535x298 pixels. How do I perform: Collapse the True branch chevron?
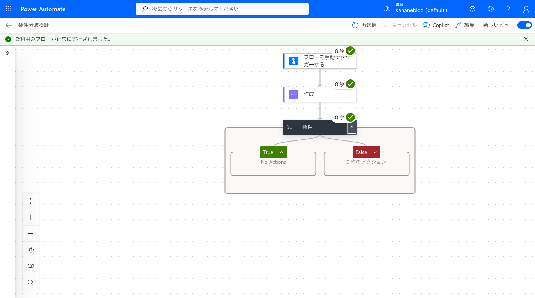point(281,152)
